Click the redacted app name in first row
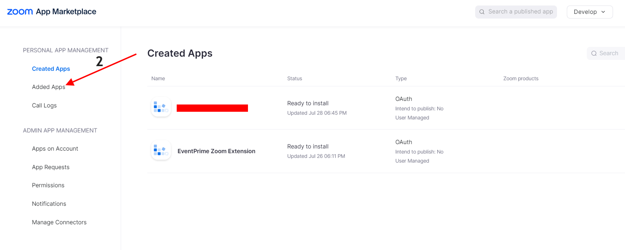This screenshot has height=250, width=625. 212,108
